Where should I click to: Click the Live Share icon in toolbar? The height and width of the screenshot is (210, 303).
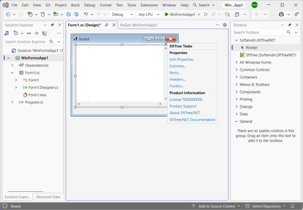pos(297,14)
